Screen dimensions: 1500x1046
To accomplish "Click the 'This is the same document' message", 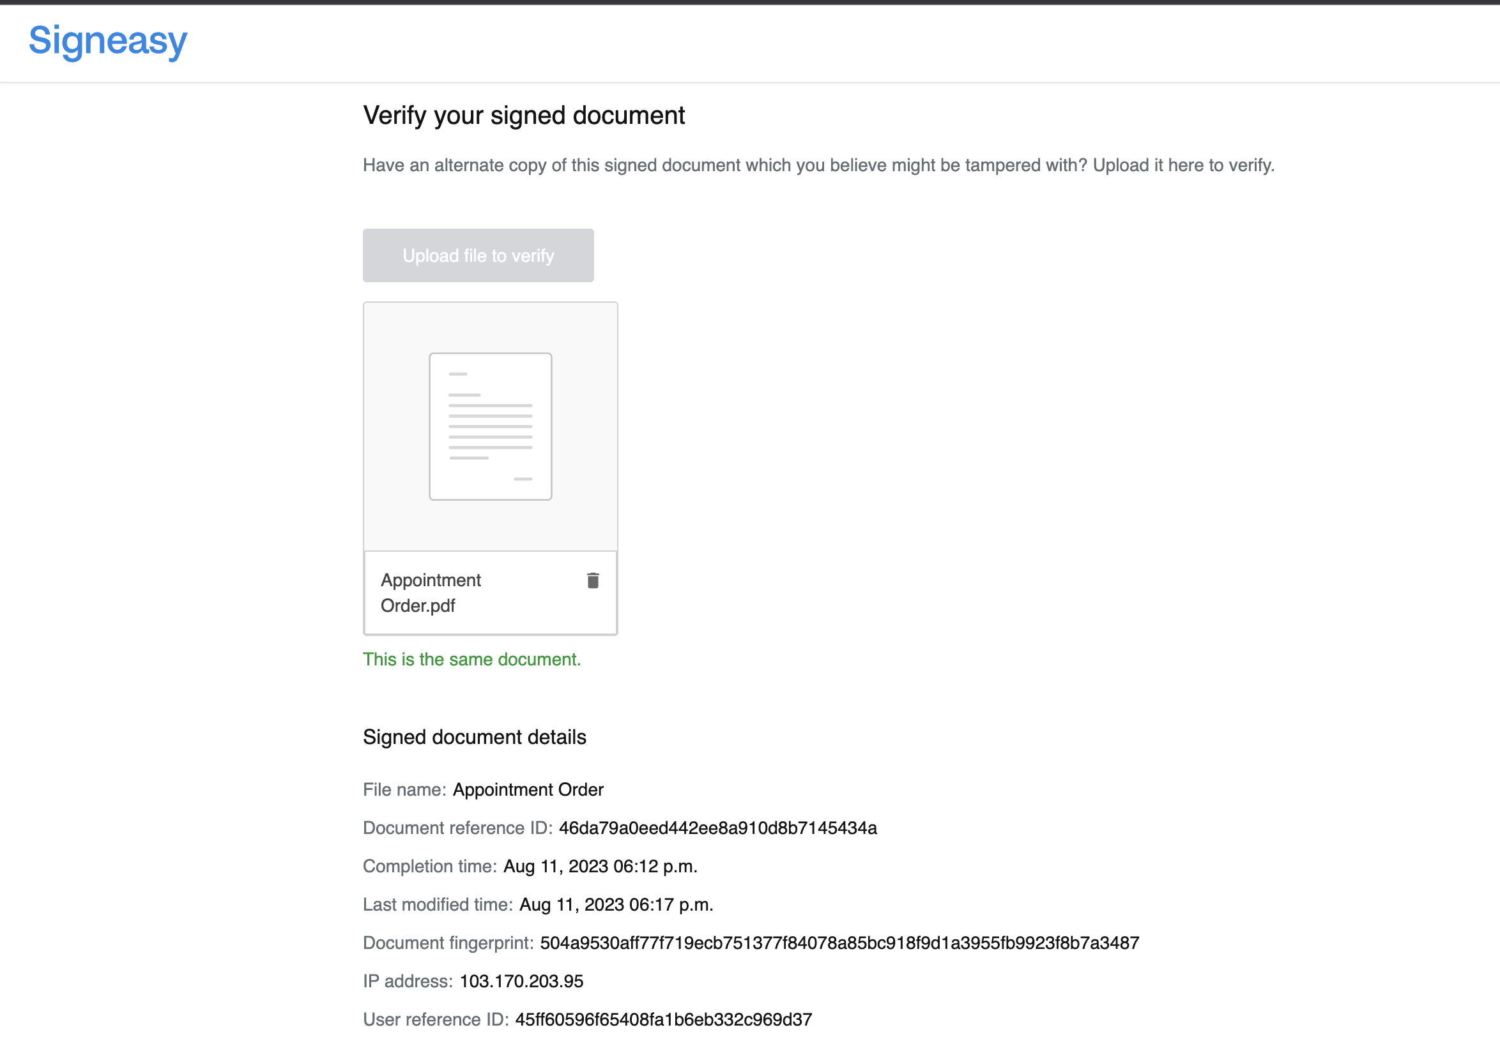I will pos(471,660).
